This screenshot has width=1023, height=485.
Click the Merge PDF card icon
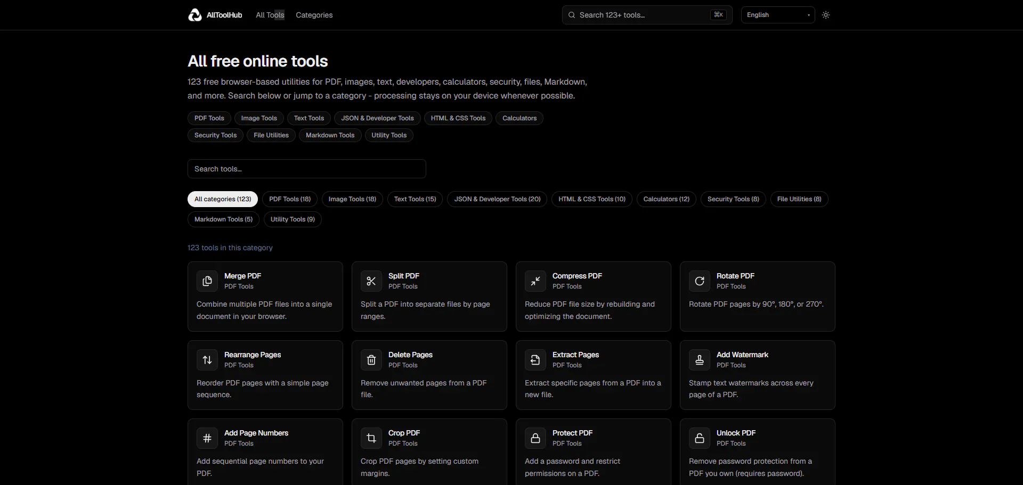[207, 281]
